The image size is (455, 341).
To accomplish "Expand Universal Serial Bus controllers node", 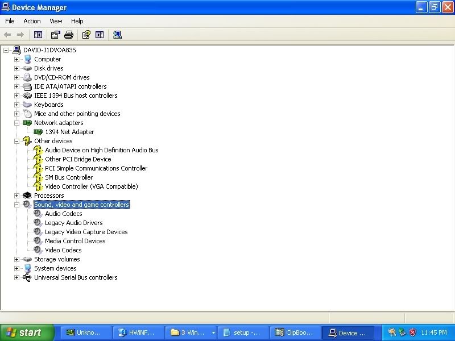I will point(17,277).
